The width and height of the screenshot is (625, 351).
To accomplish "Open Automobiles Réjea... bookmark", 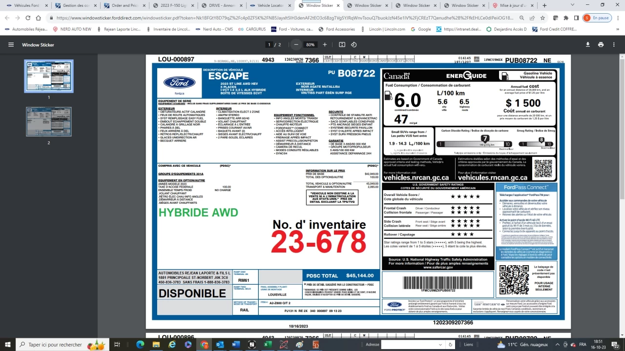I will [26, 29].
